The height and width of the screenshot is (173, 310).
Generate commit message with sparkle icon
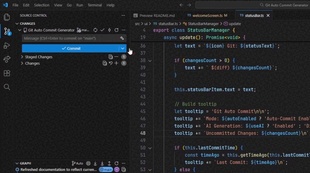[122, 38]
